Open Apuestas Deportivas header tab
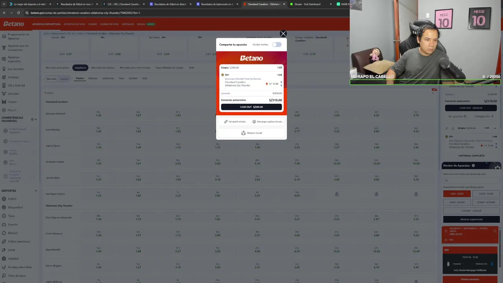503x283 pixels. (46, 24)
